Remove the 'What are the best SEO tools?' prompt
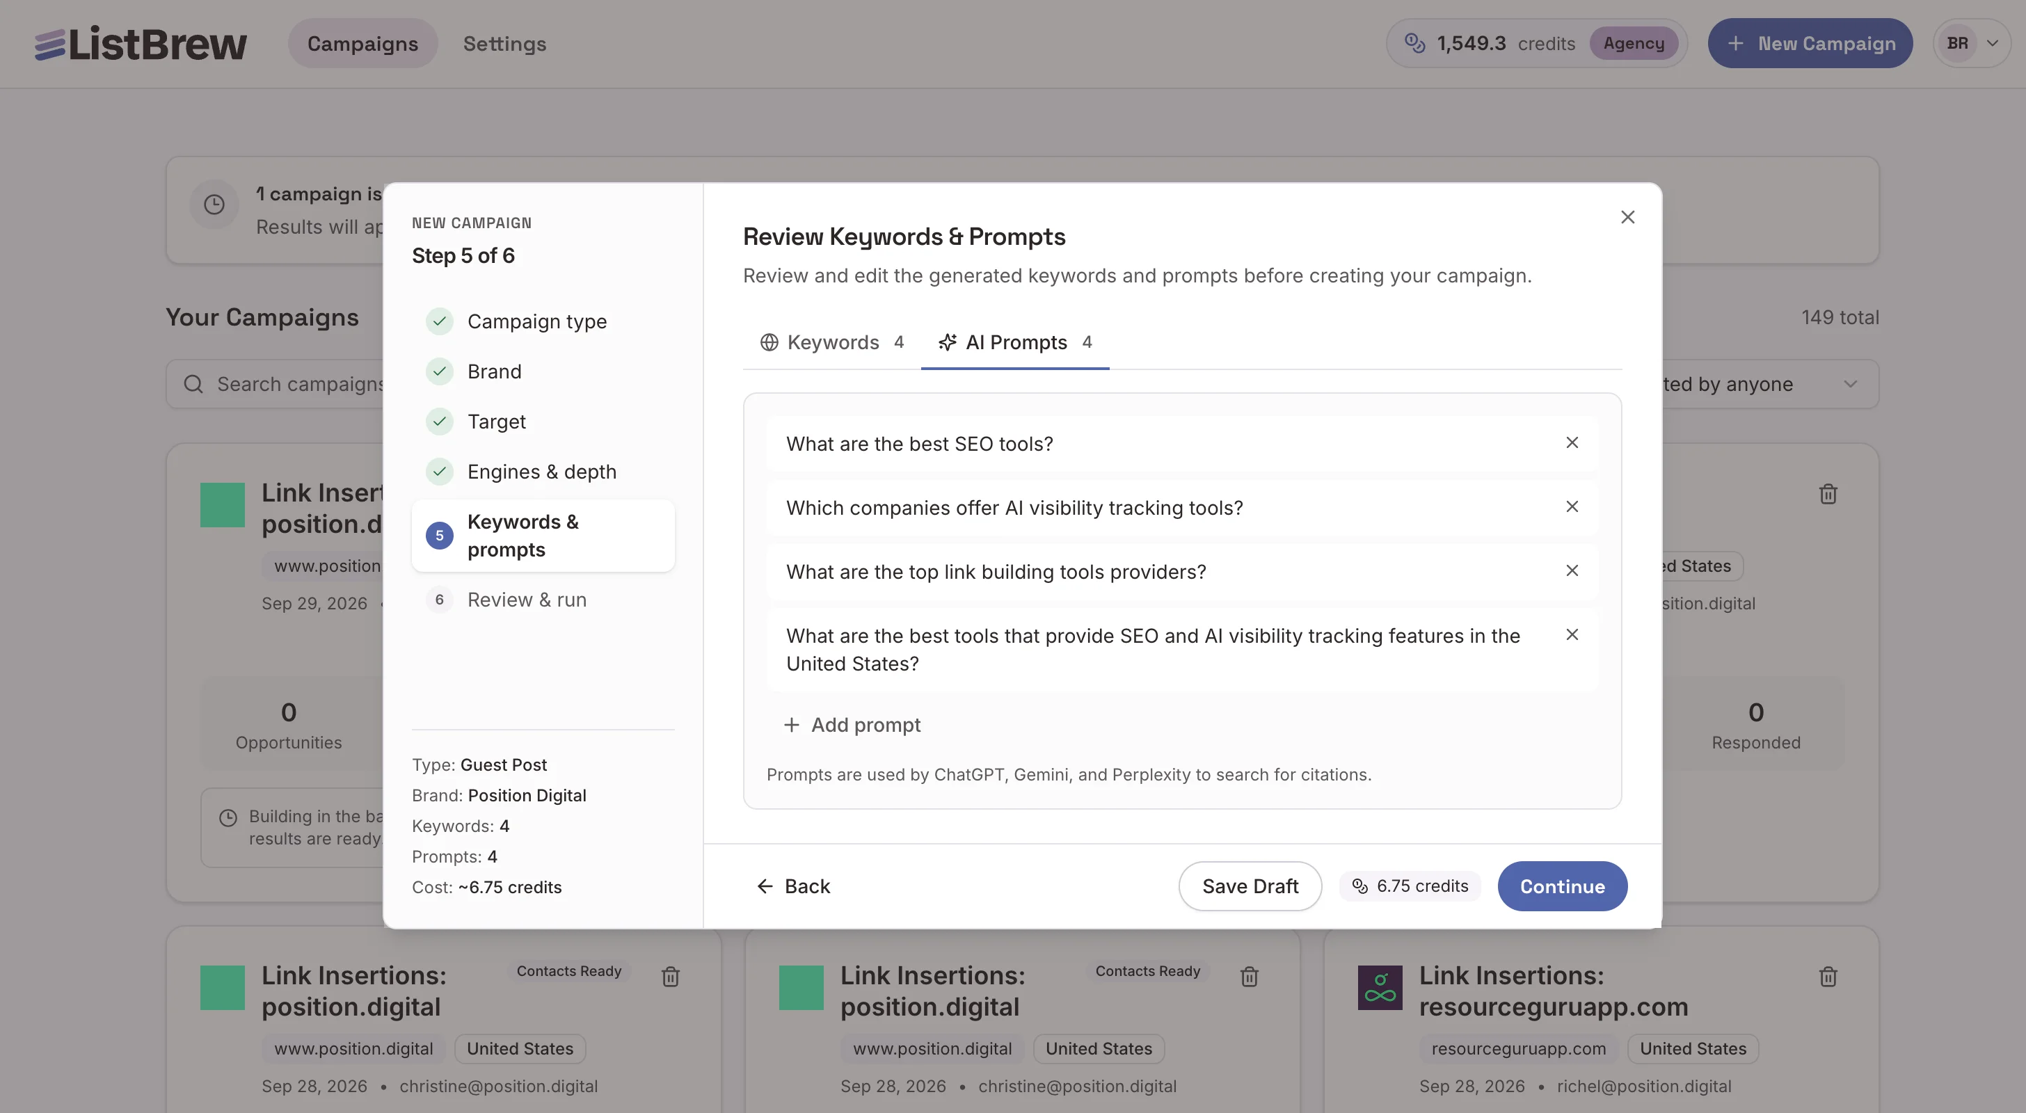This screenshot has height=1113, width=2026. click(1572, 443)
